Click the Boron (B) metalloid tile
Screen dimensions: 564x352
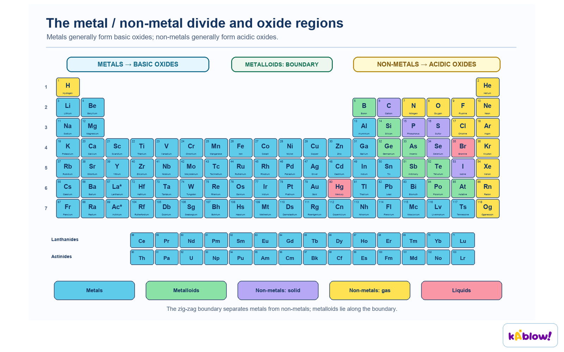click(x=364, y=107)
